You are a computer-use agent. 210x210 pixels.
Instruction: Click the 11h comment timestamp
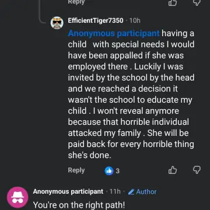coord(115,192)
